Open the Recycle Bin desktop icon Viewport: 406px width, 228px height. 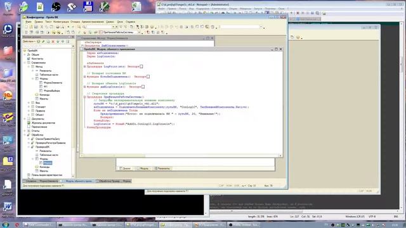point(8,8)
